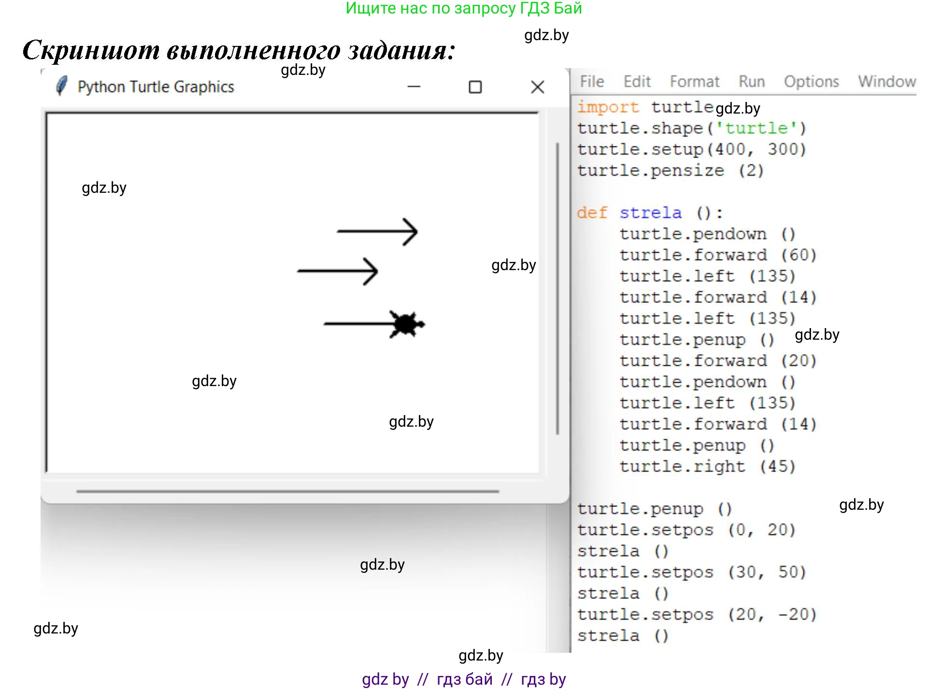Viewport: 929px width, 690px height.
Task: Click the horizontal scrollbar below turtle canvas
Action: tap(287, 491)
